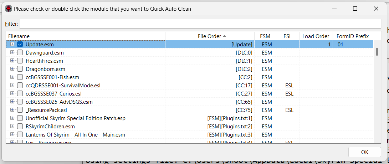
Task: Sort by the File Order column header
Action: [x=210, y=36]
